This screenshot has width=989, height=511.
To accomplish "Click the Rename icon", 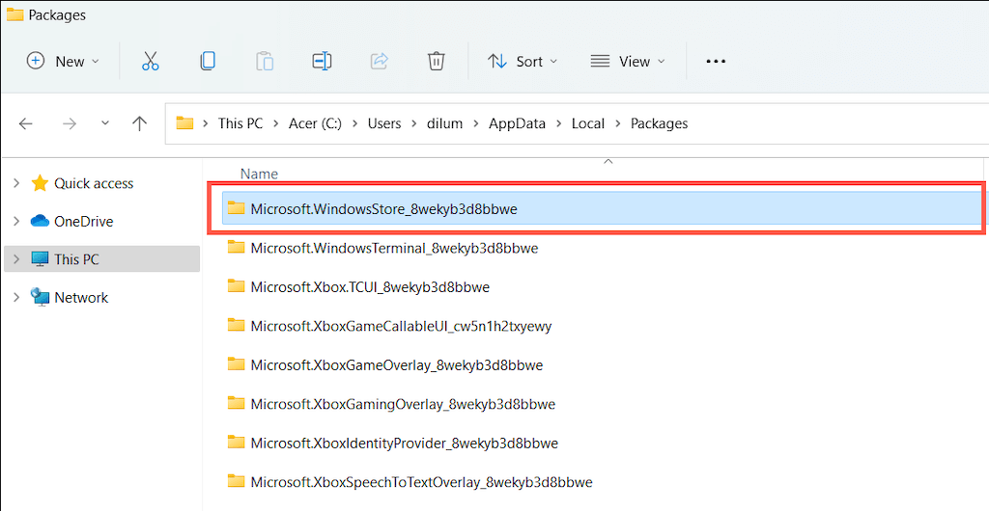I will coord(323,61).
